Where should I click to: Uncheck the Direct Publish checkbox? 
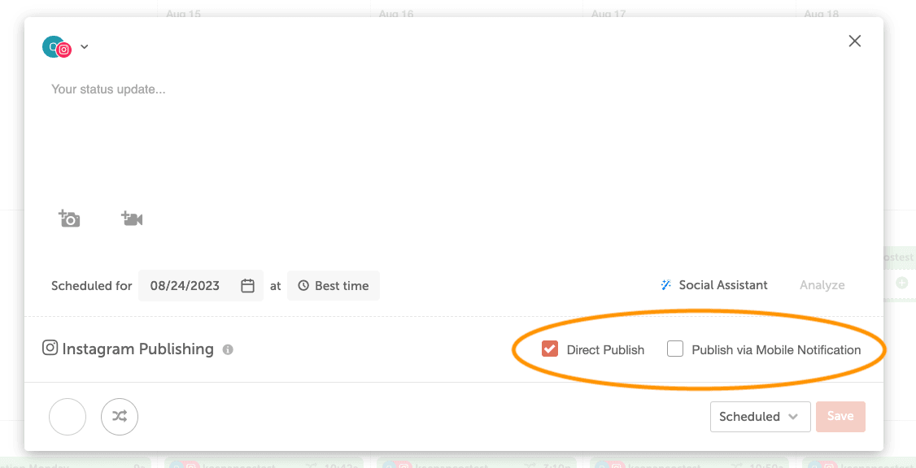pyautogui.click(x=550, y=349)
